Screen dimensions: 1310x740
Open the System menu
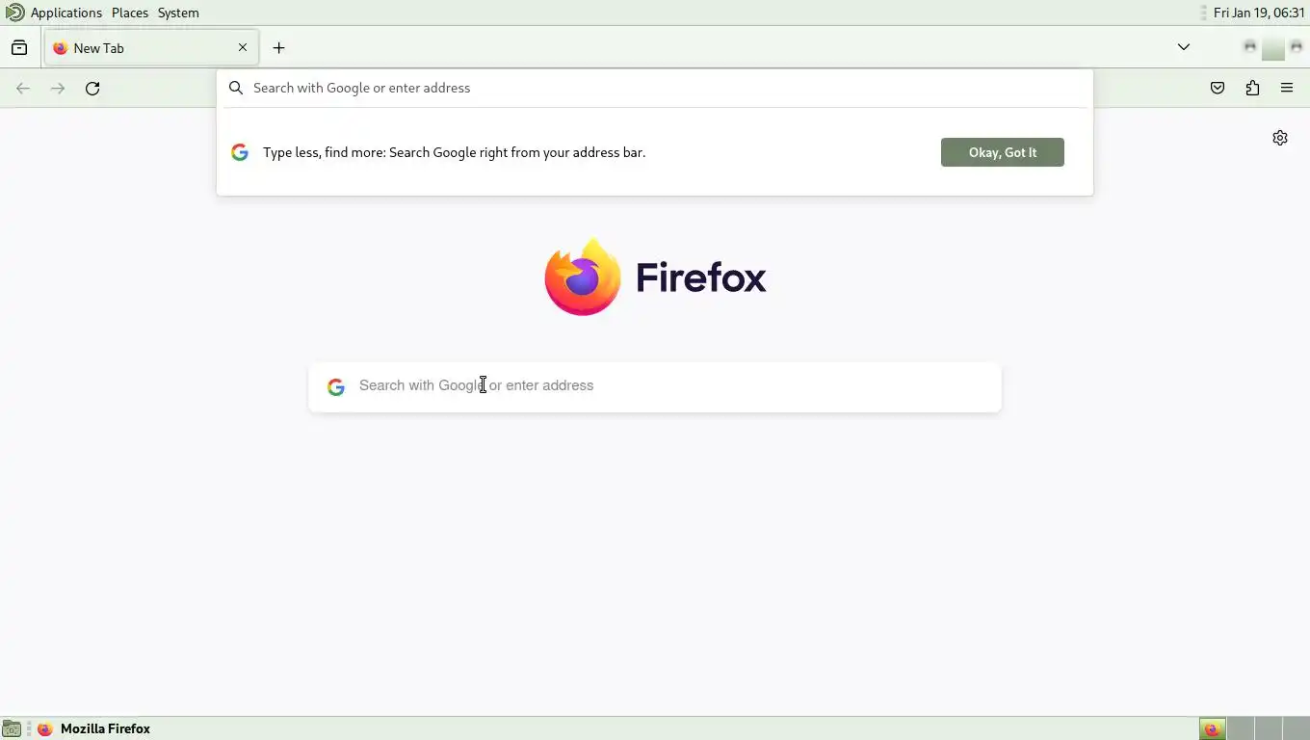(178, 13)
